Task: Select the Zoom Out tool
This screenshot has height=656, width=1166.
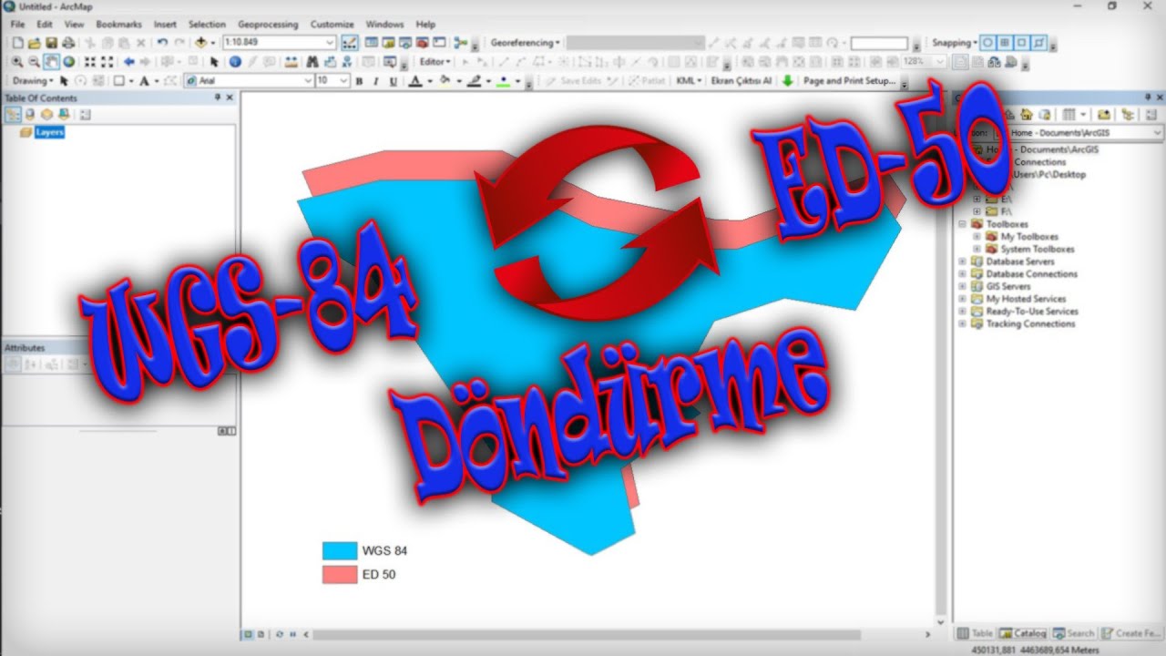Action: pos(34,62)
